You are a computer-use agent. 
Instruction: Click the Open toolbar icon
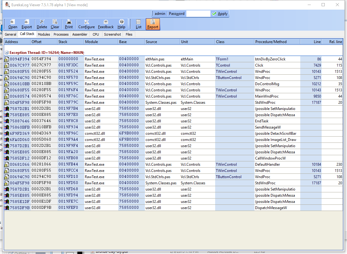click(13, 24)
